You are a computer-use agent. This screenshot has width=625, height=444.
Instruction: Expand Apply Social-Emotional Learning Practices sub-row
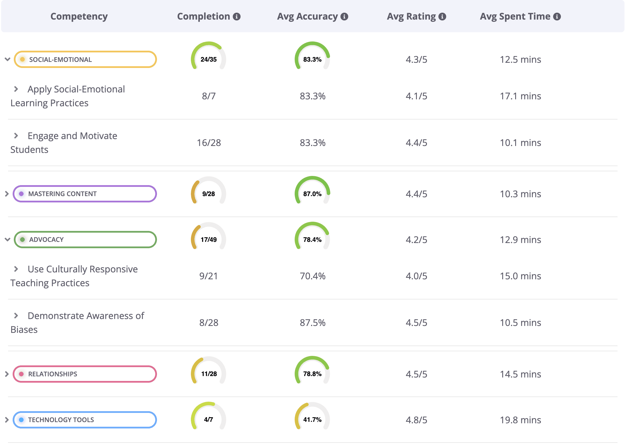pyautogui.click(x=16, y=89)
